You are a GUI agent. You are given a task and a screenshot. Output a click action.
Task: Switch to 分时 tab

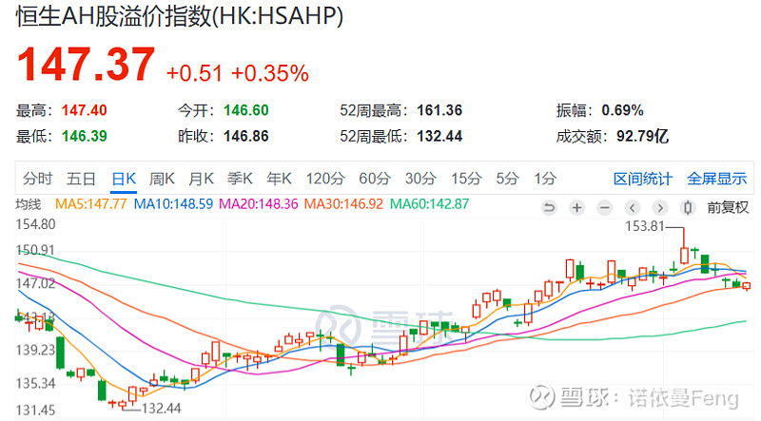pyautogui.click(x=37, y=179)
